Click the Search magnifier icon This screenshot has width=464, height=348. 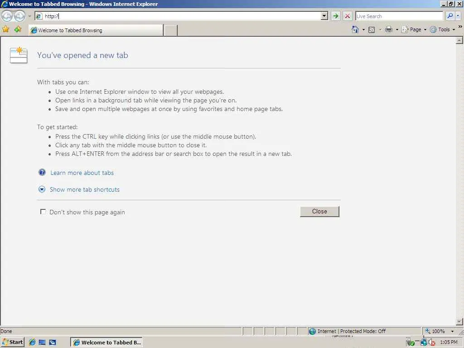[450, 16]
